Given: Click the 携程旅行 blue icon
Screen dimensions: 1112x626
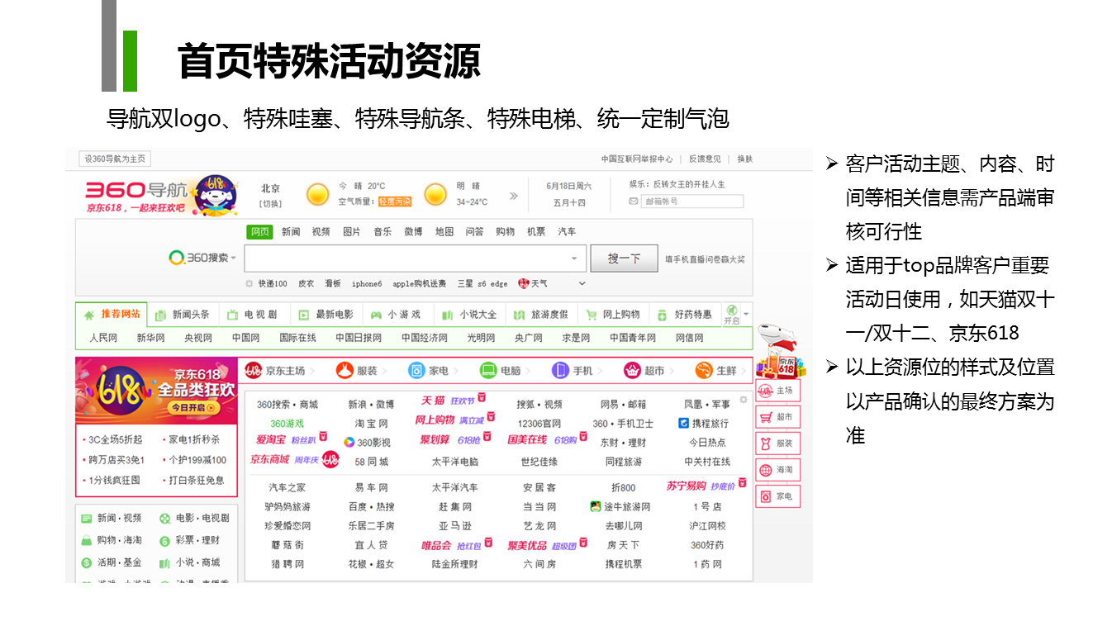Looking at the screenshot, I should click(683, 424).
